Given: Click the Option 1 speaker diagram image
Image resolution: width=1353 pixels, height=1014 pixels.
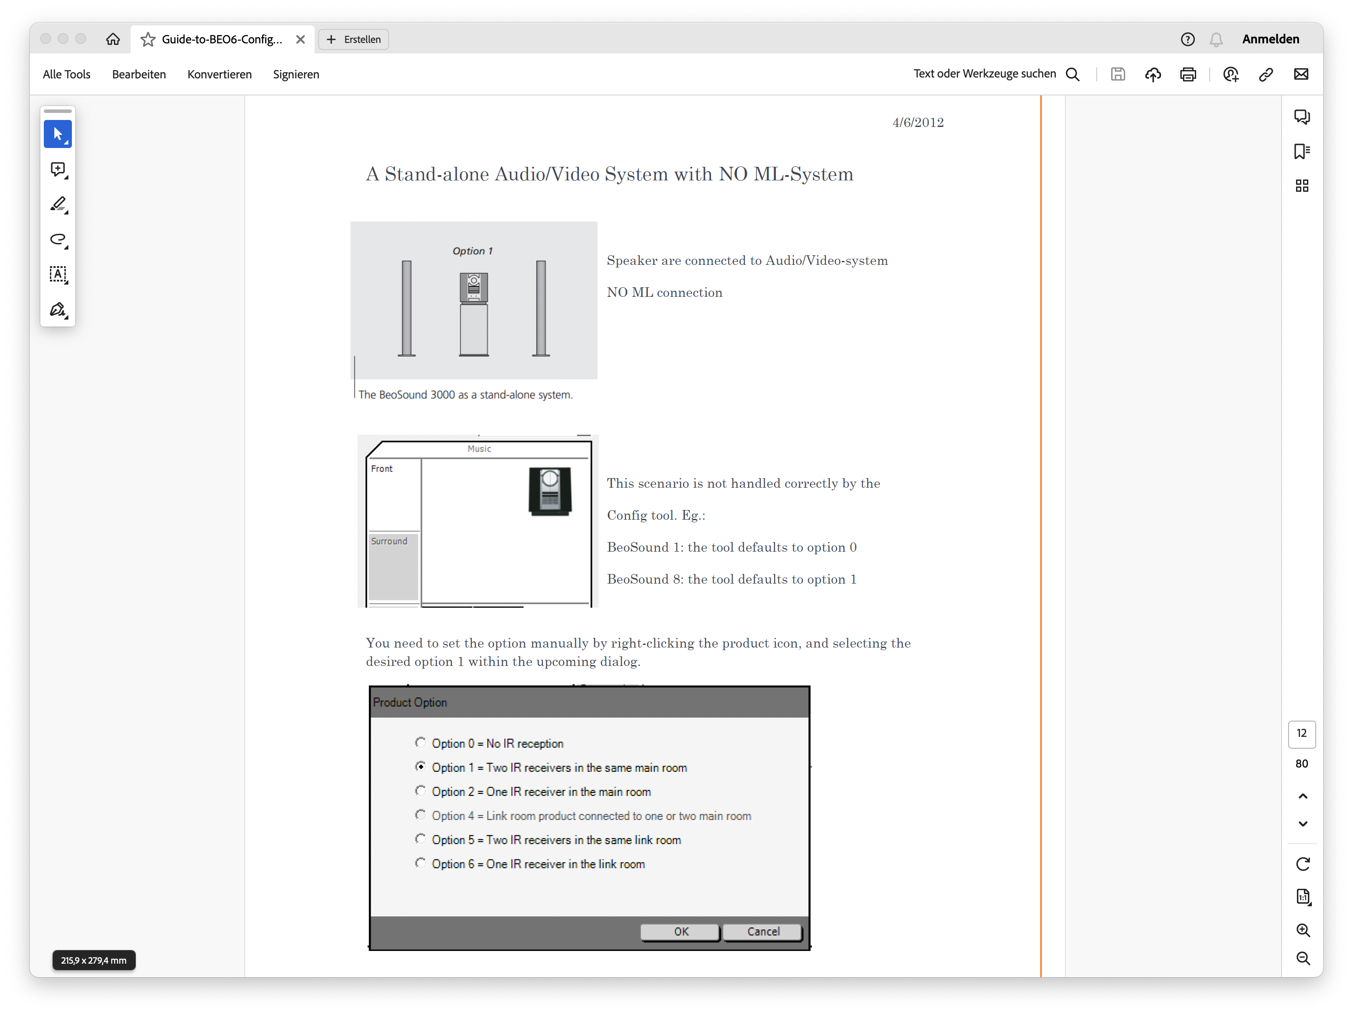Looking at the screenshot, I should [x=474, y=300].
